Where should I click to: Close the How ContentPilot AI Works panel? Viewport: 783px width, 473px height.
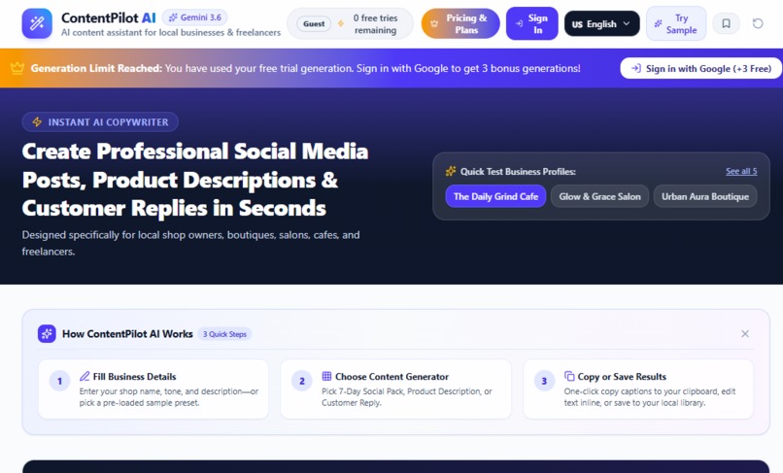pos(745,334)
